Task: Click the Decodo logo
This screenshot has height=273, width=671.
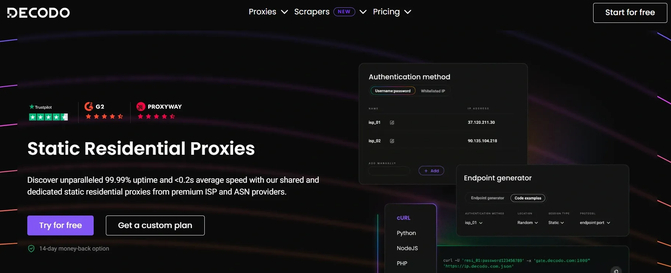Action: pyautogui.click(x=38, y=13)
